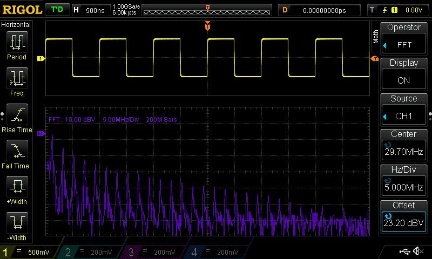432x259 pixels.
Task: Open the Math menu tab
Action: 376,36
